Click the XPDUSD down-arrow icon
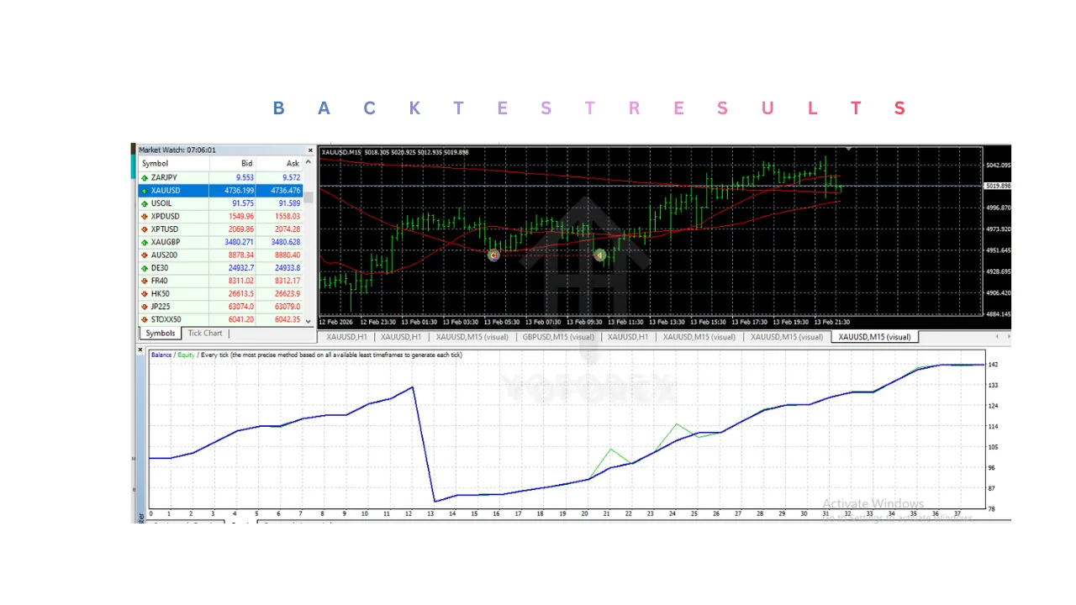This screenshot has height=605, width=1076. click(x=145, y=217)
